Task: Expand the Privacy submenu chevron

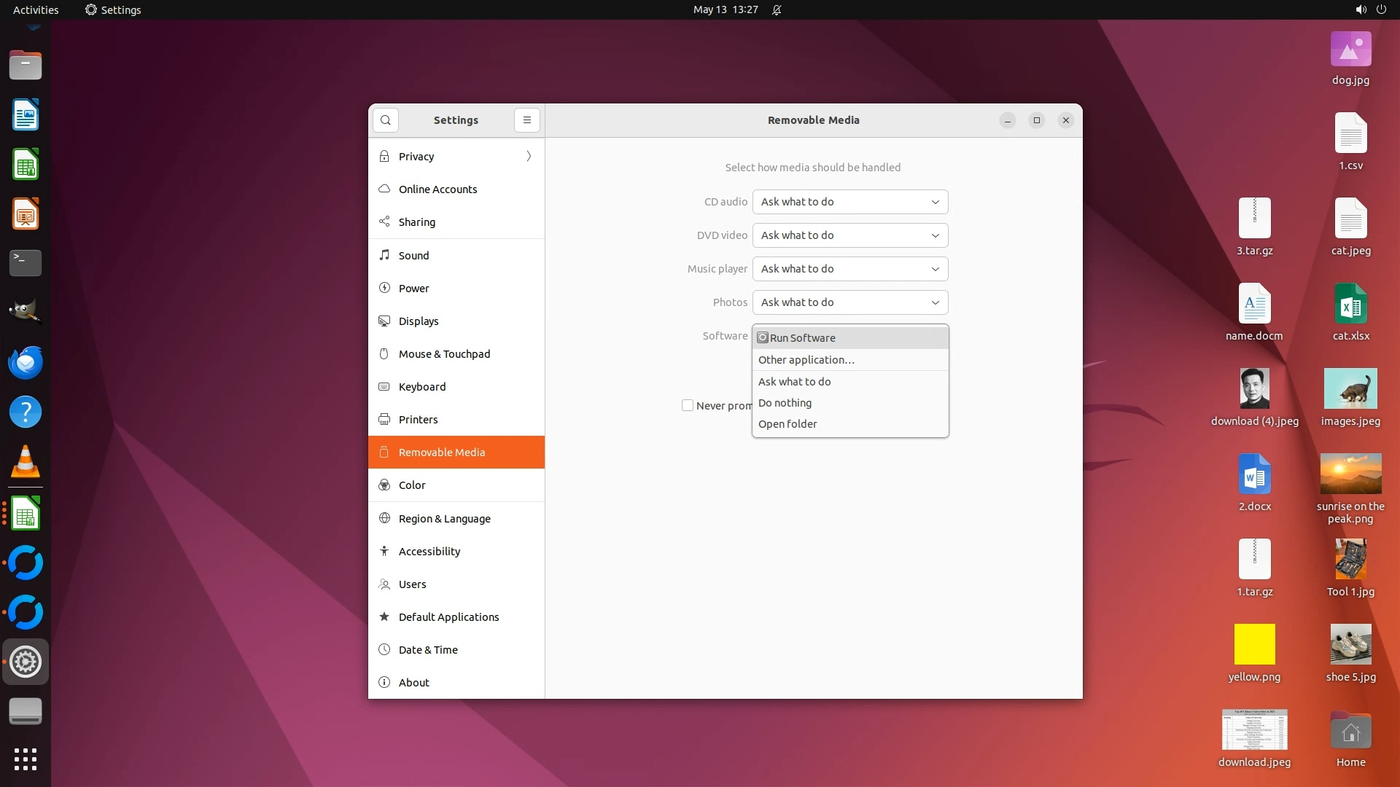Action: pyautogui.click(x=529, y=157)
